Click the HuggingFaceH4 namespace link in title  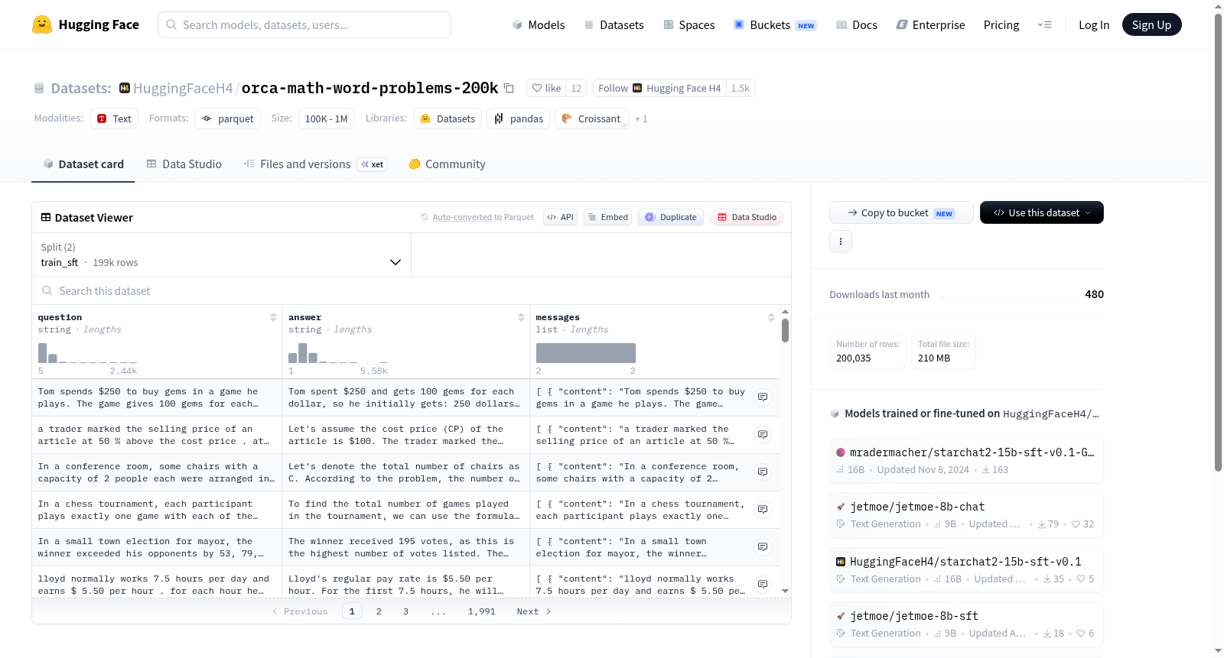coord(182,88)
